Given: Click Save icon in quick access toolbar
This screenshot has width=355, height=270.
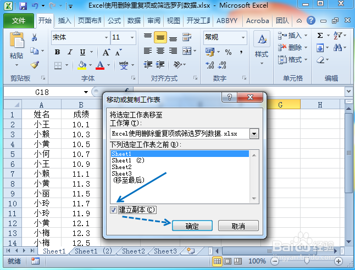Looking at the screenshot, I should (x=23, y=6).
